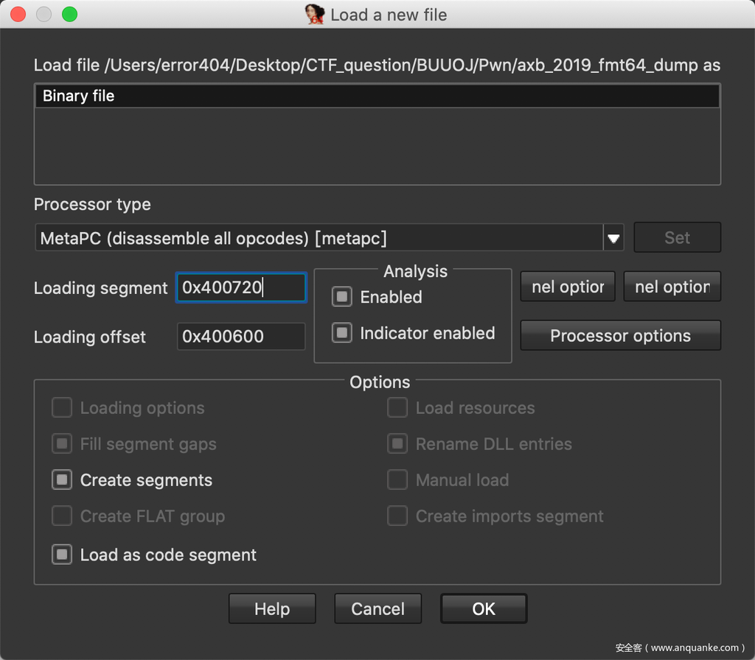
Task: Confirm the dialog with OK
Action: [x=484, y=609]
